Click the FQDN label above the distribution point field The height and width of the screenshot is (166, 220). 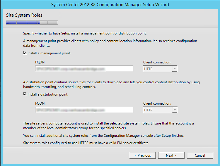tap(40, 103)
